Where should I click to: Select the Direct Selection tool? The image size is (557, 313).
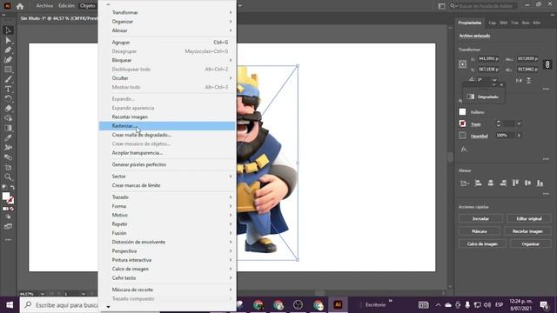point(8,40)
